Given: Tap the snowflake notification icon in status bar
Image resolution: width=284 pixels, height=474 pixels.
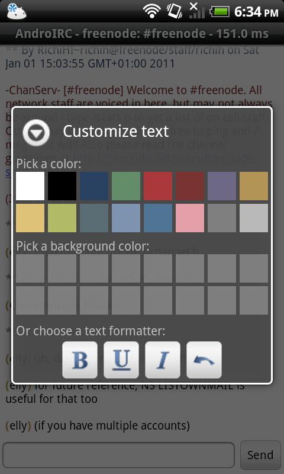Looking at the screenshot, I should coord(16,11).
